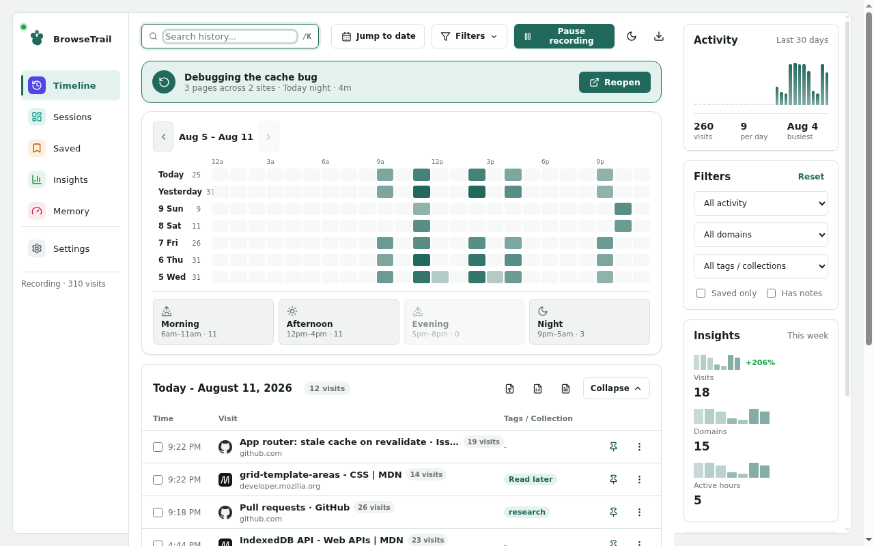Image resolution: width=874 pixels, height=546 pixels.
Task: Open the Filters dropdown button
Action: (x=469, y=36)
